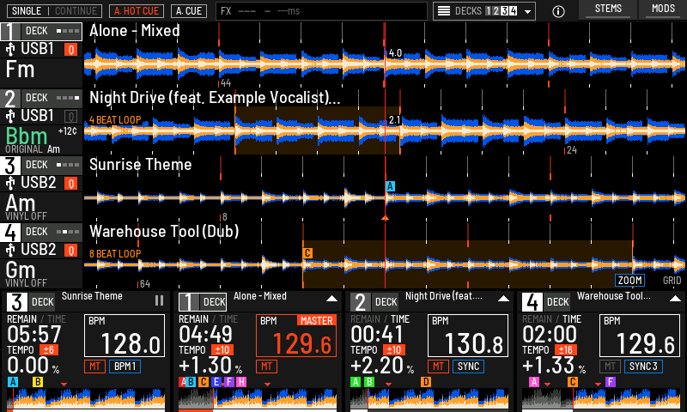
Task: Expand Warehouse Tool panel with up arrow
Action: tap(675, 299)
